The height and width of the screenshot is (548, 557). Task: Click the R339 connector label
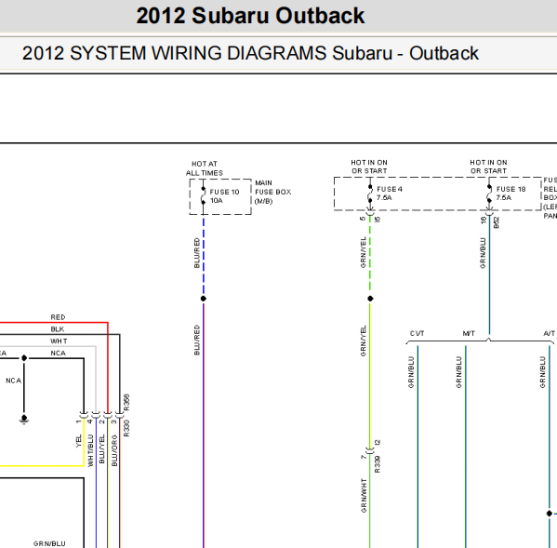click(378, 464)
